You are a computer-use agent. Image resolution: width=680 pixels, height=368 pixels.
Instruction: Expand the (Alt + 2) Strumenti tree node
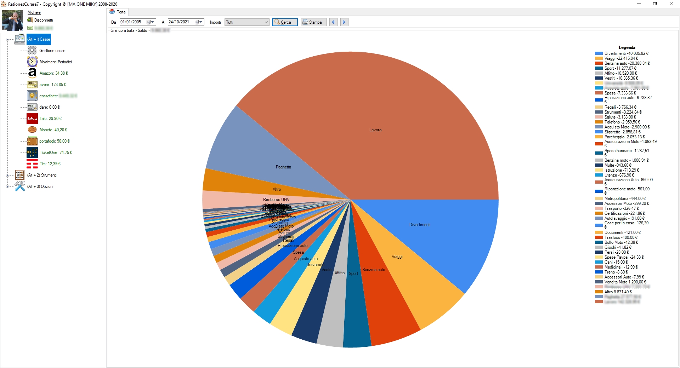click(8, 175)
